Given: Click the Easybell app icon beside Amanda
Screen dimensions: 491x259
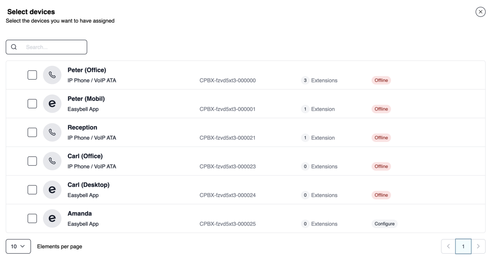Looking at the screenshot, I should (52, 218).
